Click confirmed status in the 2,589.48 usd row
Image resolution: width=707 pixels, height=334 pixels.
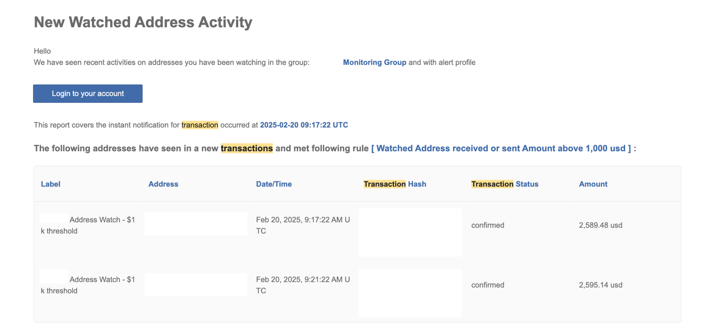tap(488, 225)
